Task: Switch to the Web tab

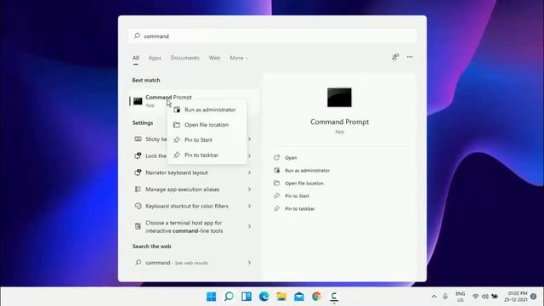Action: tap(214, 58)
